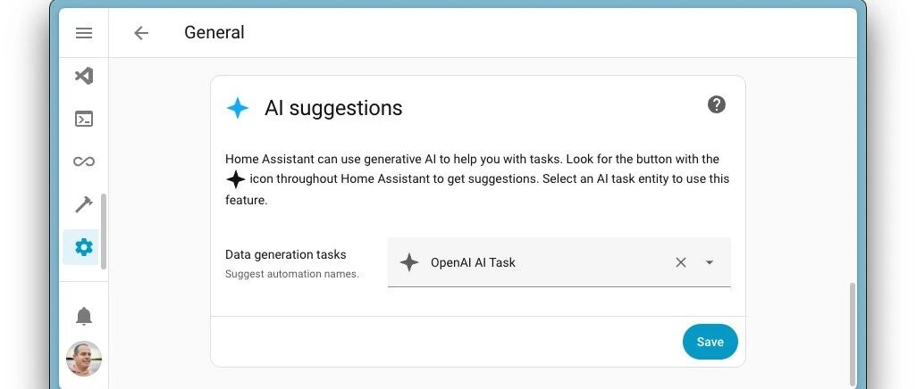This screenshot has width=916, height=389.
Task: Click the Data generation tasks label
Action: [x=286, y=254]
